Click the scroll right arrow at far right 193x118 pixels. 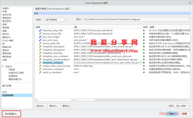pyautogui.click(x=189, y=100)
